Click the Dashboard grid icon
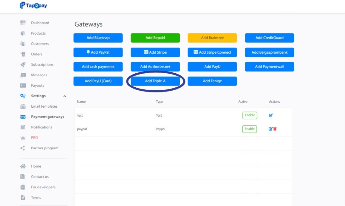This screenshot has height=206, width=345. [23, 23]
